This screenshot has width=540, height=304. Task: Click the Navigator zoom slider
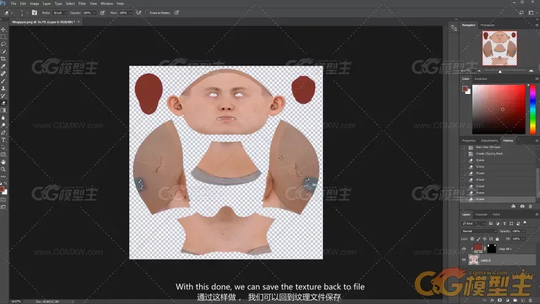(505, 71)
